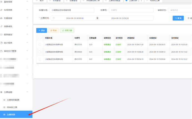
Task: Click the payment time 2024-09-19 10:05:30
Action: click(x=179, y=45)
